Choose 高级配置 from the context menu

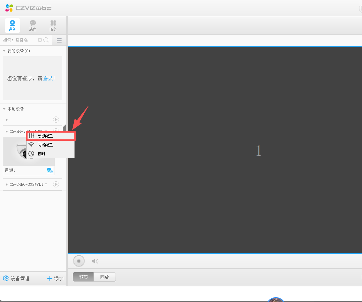point(45,136)
